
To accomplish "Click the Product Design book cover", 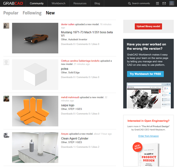I will (149, 155).
